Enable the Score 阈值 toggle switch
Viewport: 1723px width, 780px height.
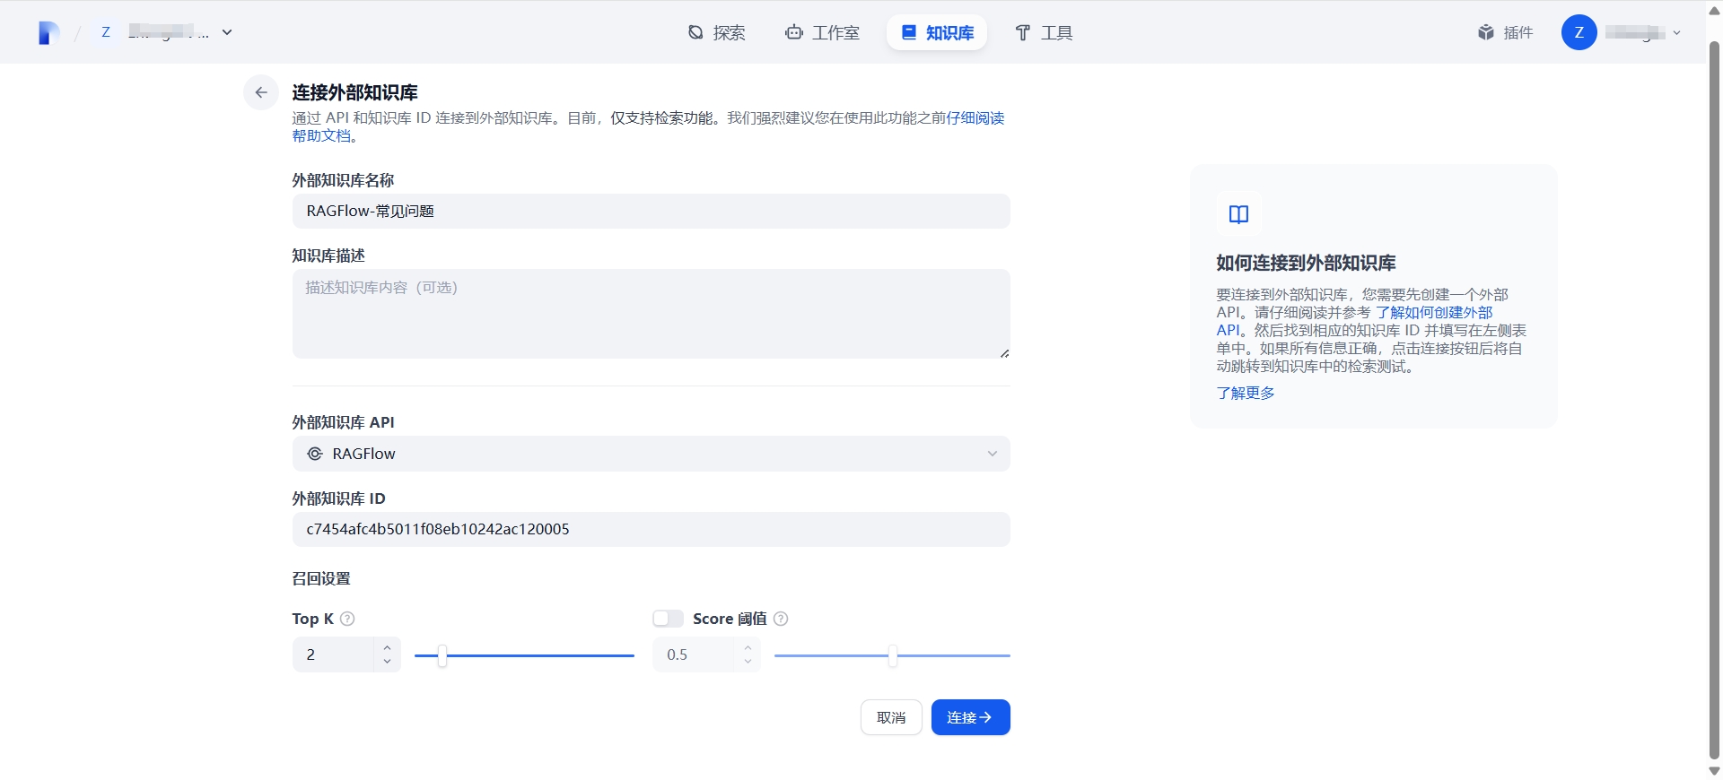click(668, 619)
